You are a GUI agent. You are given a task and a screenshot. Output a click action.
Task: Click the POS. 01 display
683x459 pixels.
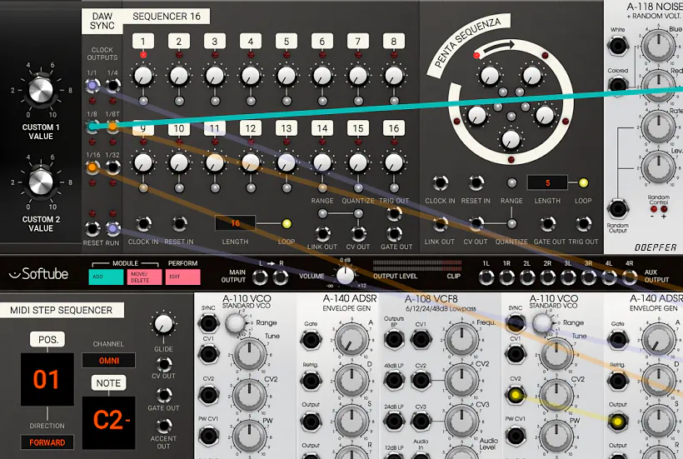[x=47, y=379]
